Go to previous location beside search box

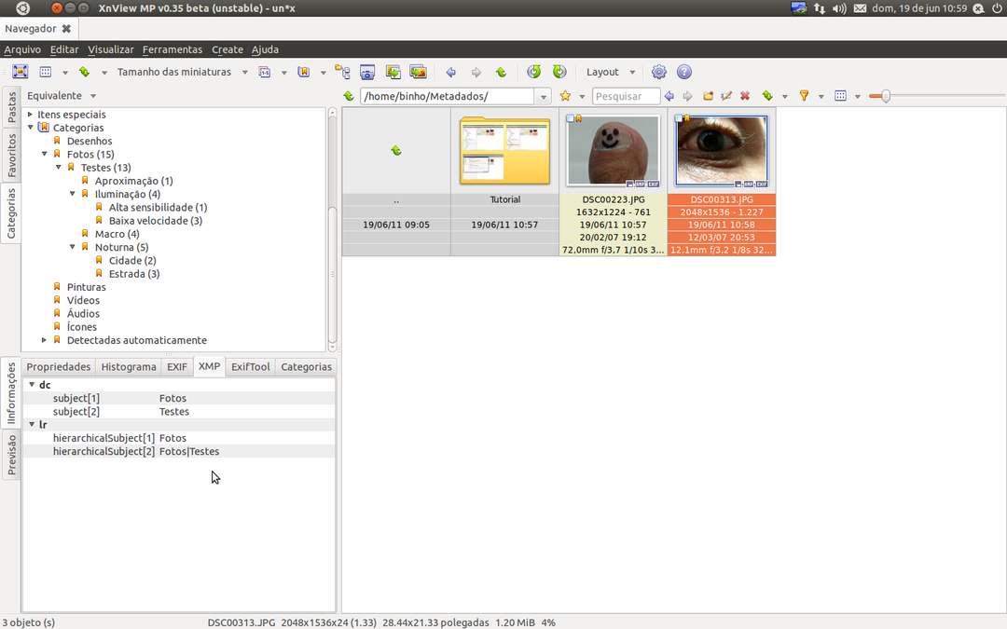[x=669, y=96]
